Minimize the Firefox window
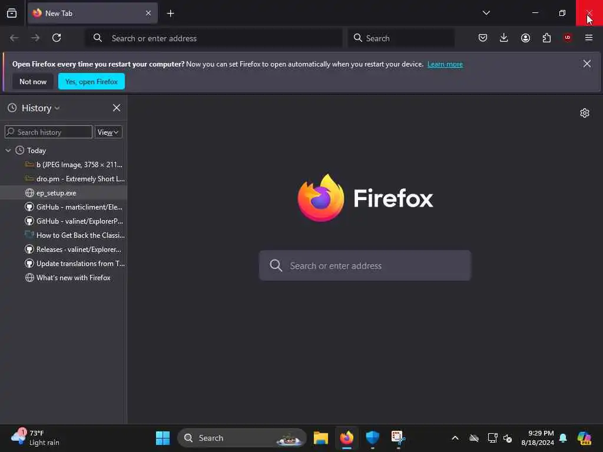The height and width of the screenshot is (452, 603). pyautogui.click(x=535, y=13)
